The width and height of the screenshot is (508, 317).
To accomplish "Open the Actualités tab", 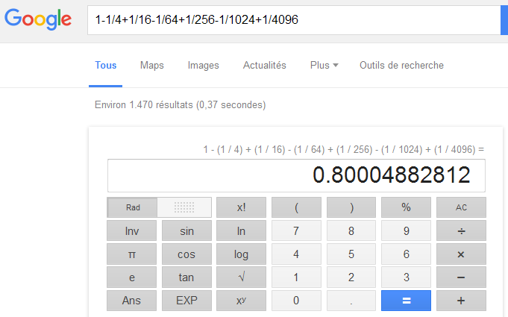I will pyautogui.click(x=265, y=66).
